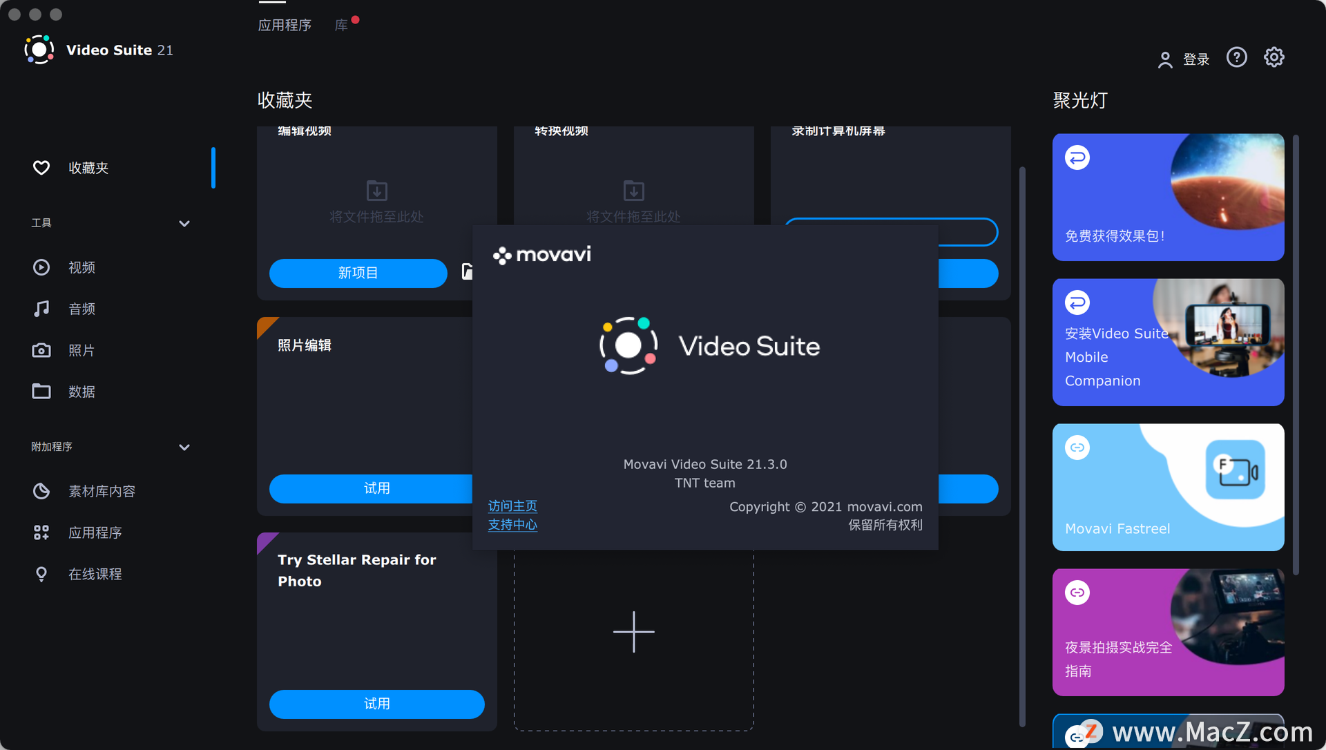Click the 照片编辑 card title

coord(305,345)
